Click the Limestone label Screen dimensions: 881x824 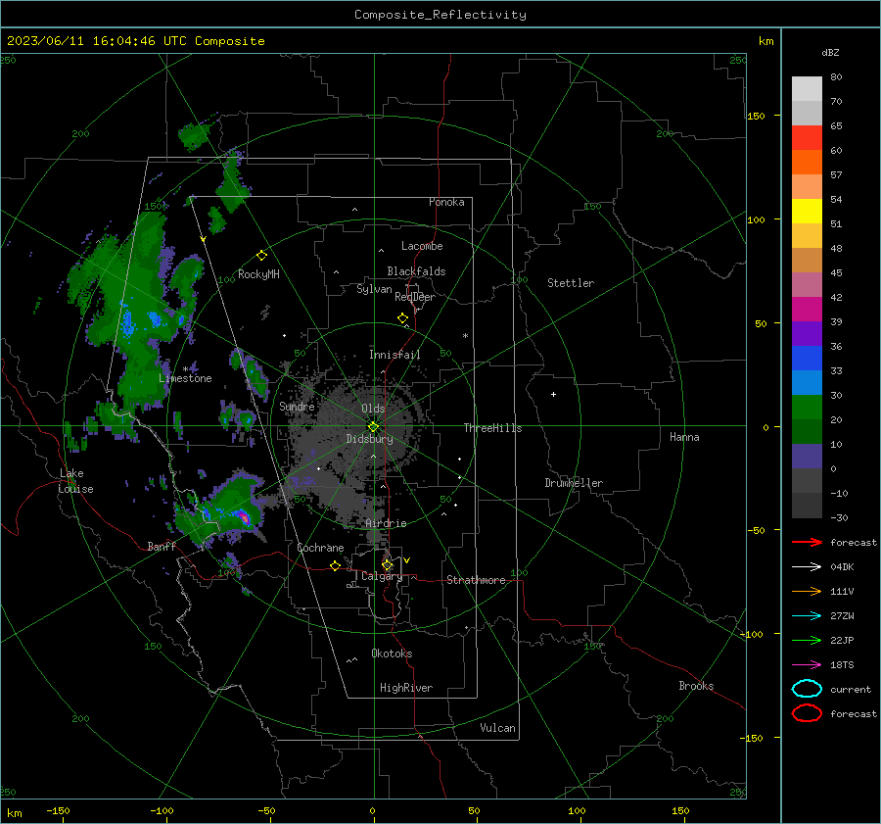click(x=185, y=378)
